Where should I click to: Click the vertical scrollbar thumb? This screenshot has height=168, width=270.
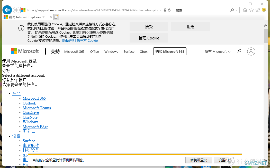tap(266, 36)
